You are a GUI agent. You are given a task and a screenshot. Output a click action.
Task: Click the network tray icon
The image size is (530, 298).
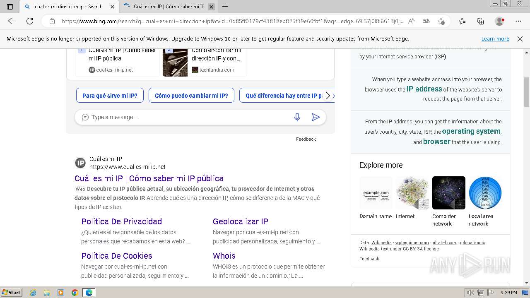click(x=480, y=293)
